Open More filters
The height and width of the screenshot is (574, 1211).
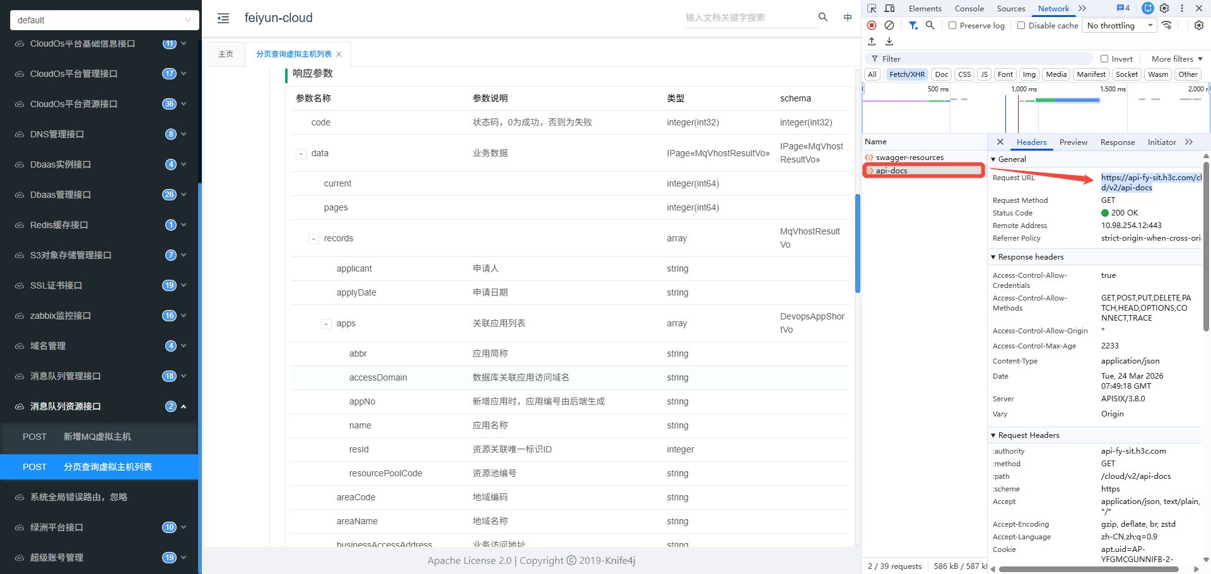[1174, 59]
